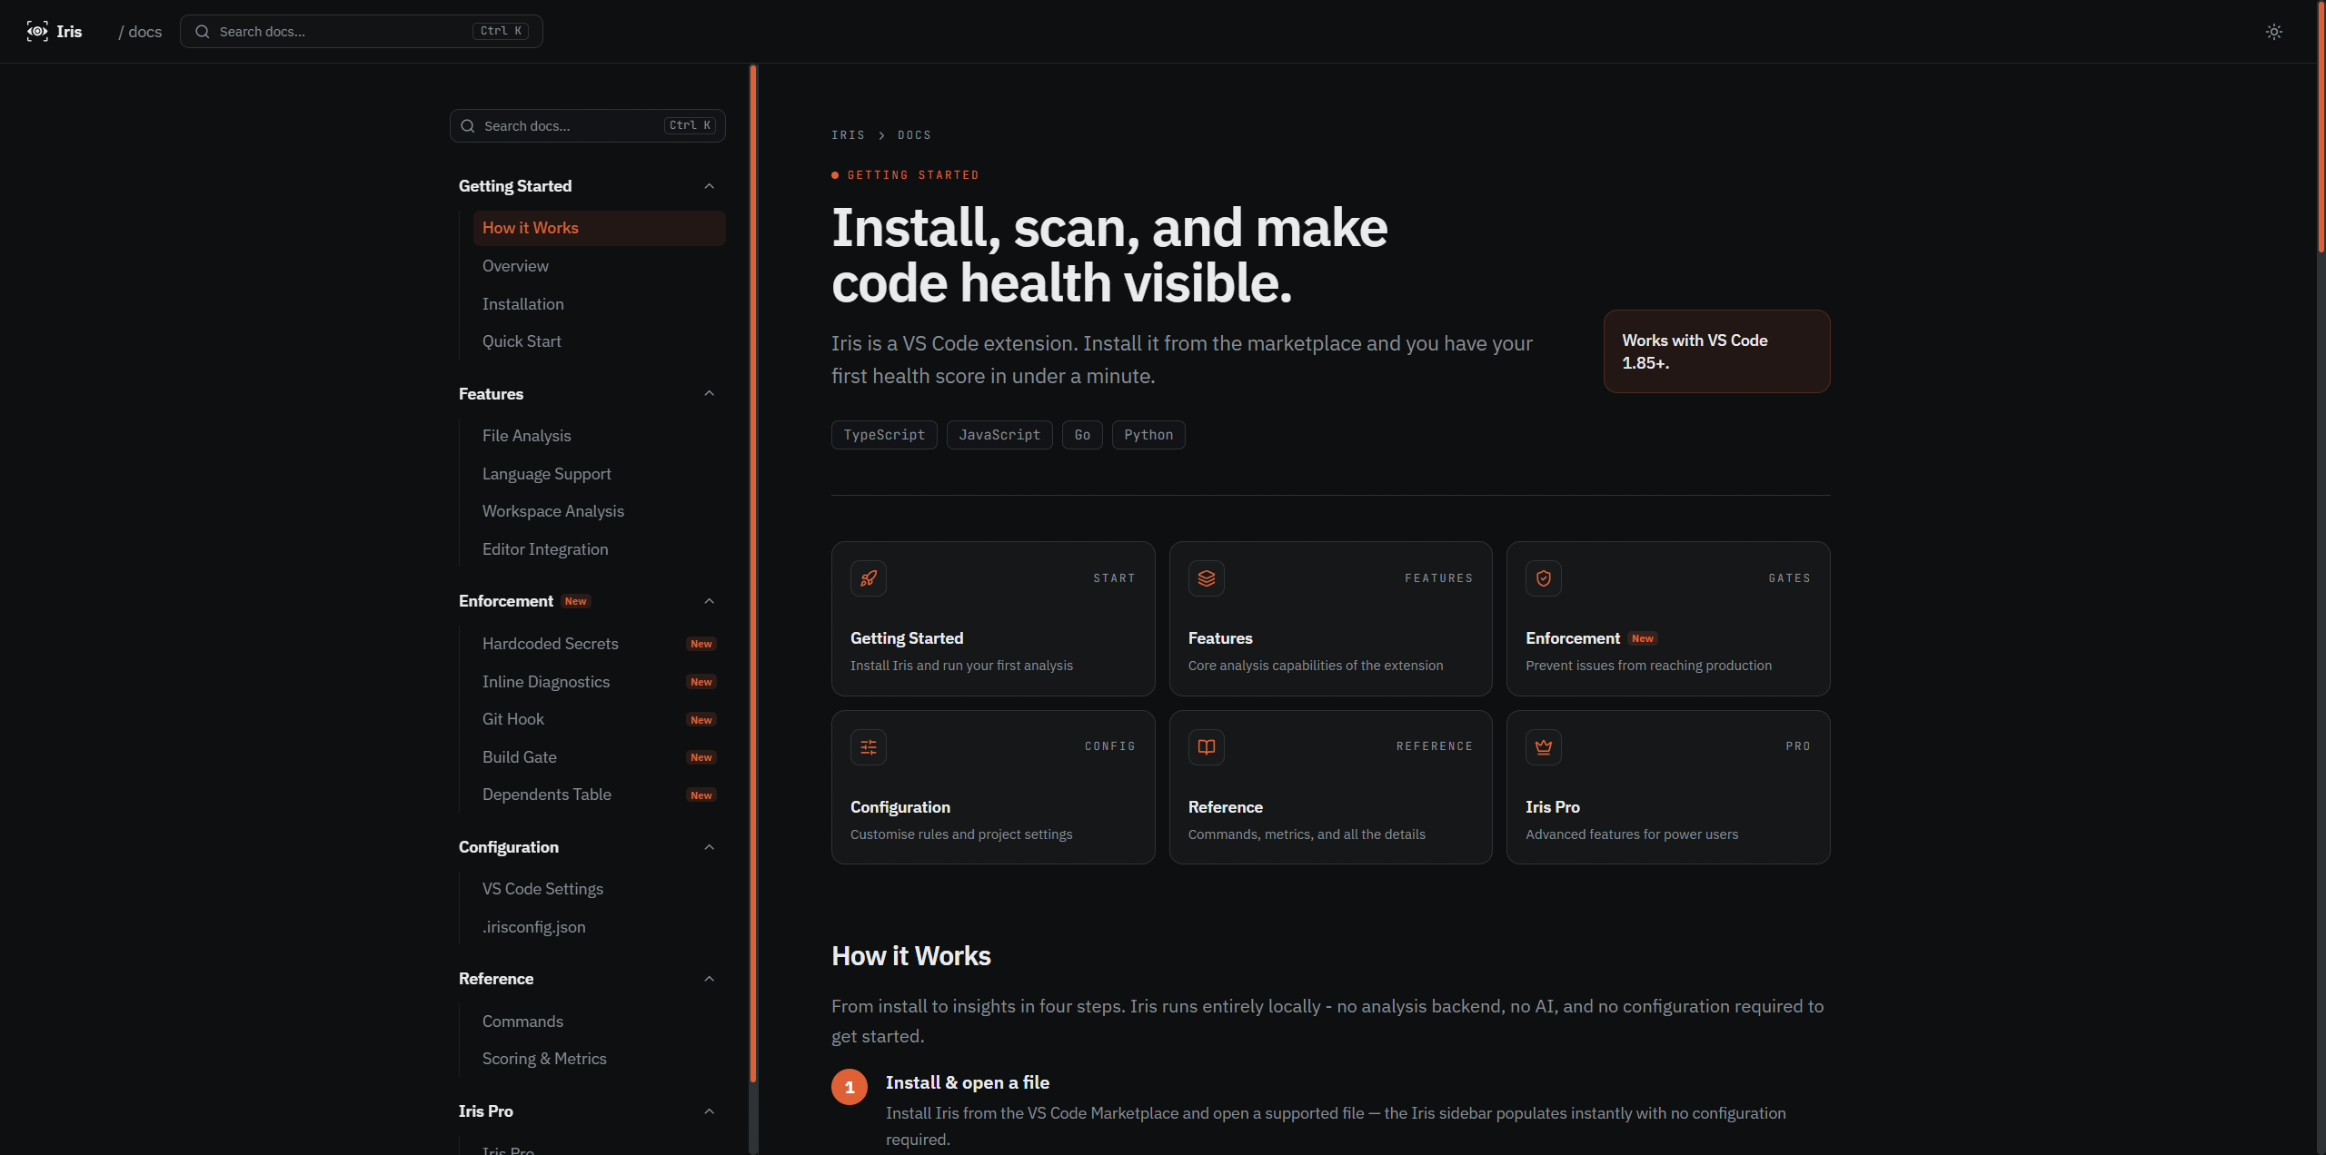The height and width of the screenshot is (1155, 2326).
Task: Open Scoring & Metrics page
Action: [x=599, y=1059]
